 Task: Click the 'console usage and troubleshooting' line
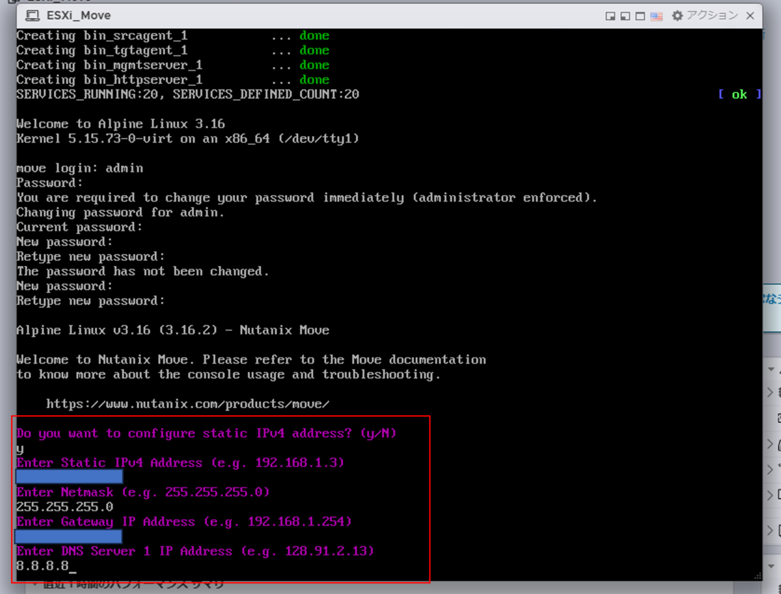click(x=228, y=374)
